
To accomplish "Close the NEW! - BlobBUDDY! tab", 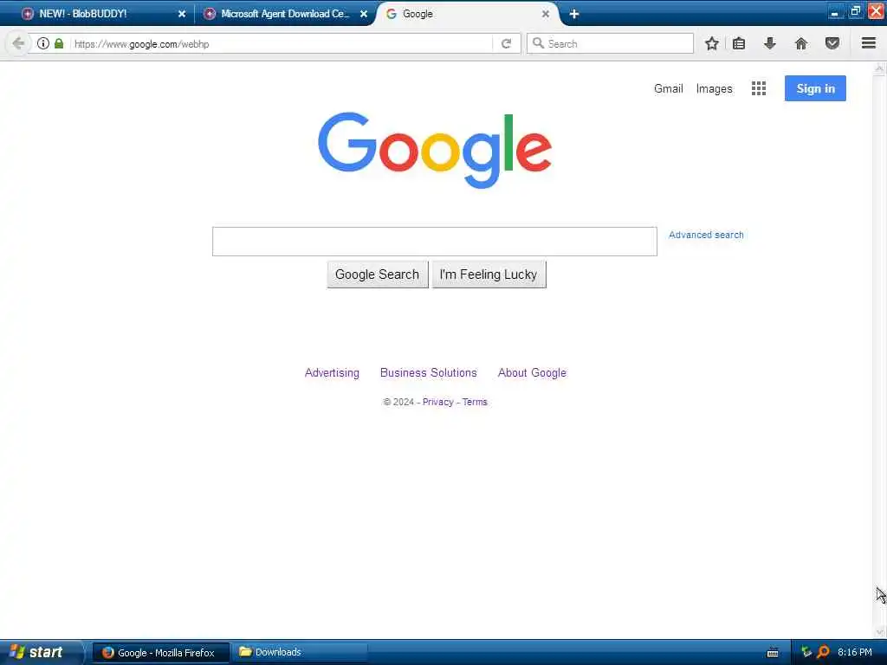I will pos(182,14).
